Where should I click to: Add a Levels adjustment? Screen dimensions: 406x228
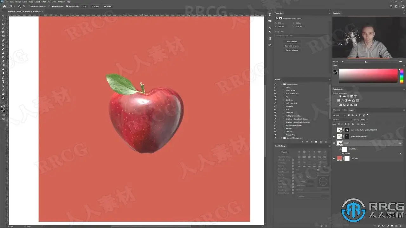pos(344,96)
